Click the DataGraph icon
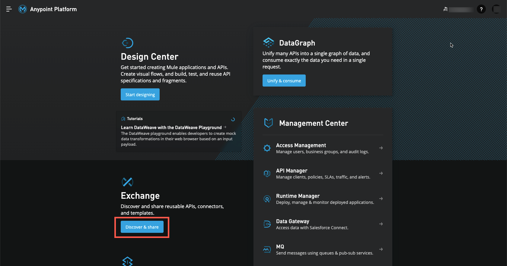The width and height of the screenshot is (507, 266). 269,43
